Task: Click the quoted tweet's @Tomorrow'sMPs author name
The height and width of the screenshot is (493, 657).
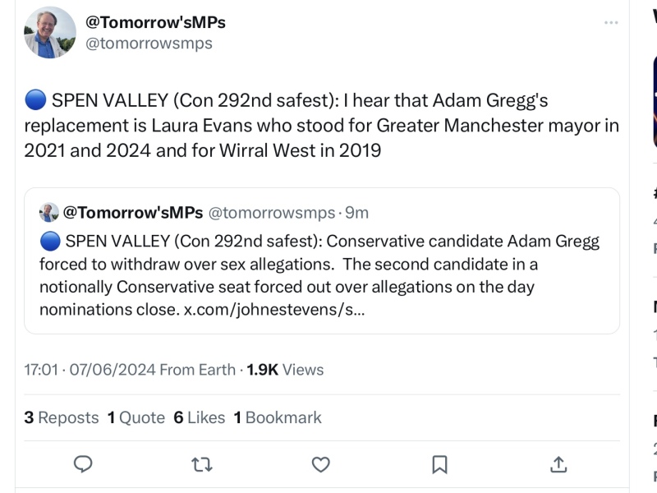Action: [x=133, y=213]
